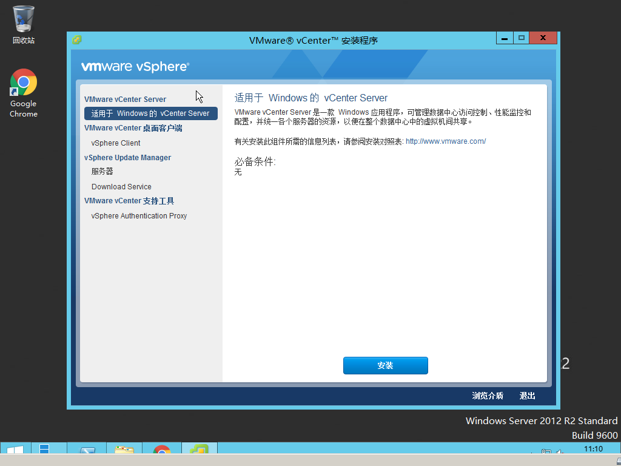Open Chrome from the taskbar
The height and width of the screenshot is (466, 621).
tap(161, 449)
